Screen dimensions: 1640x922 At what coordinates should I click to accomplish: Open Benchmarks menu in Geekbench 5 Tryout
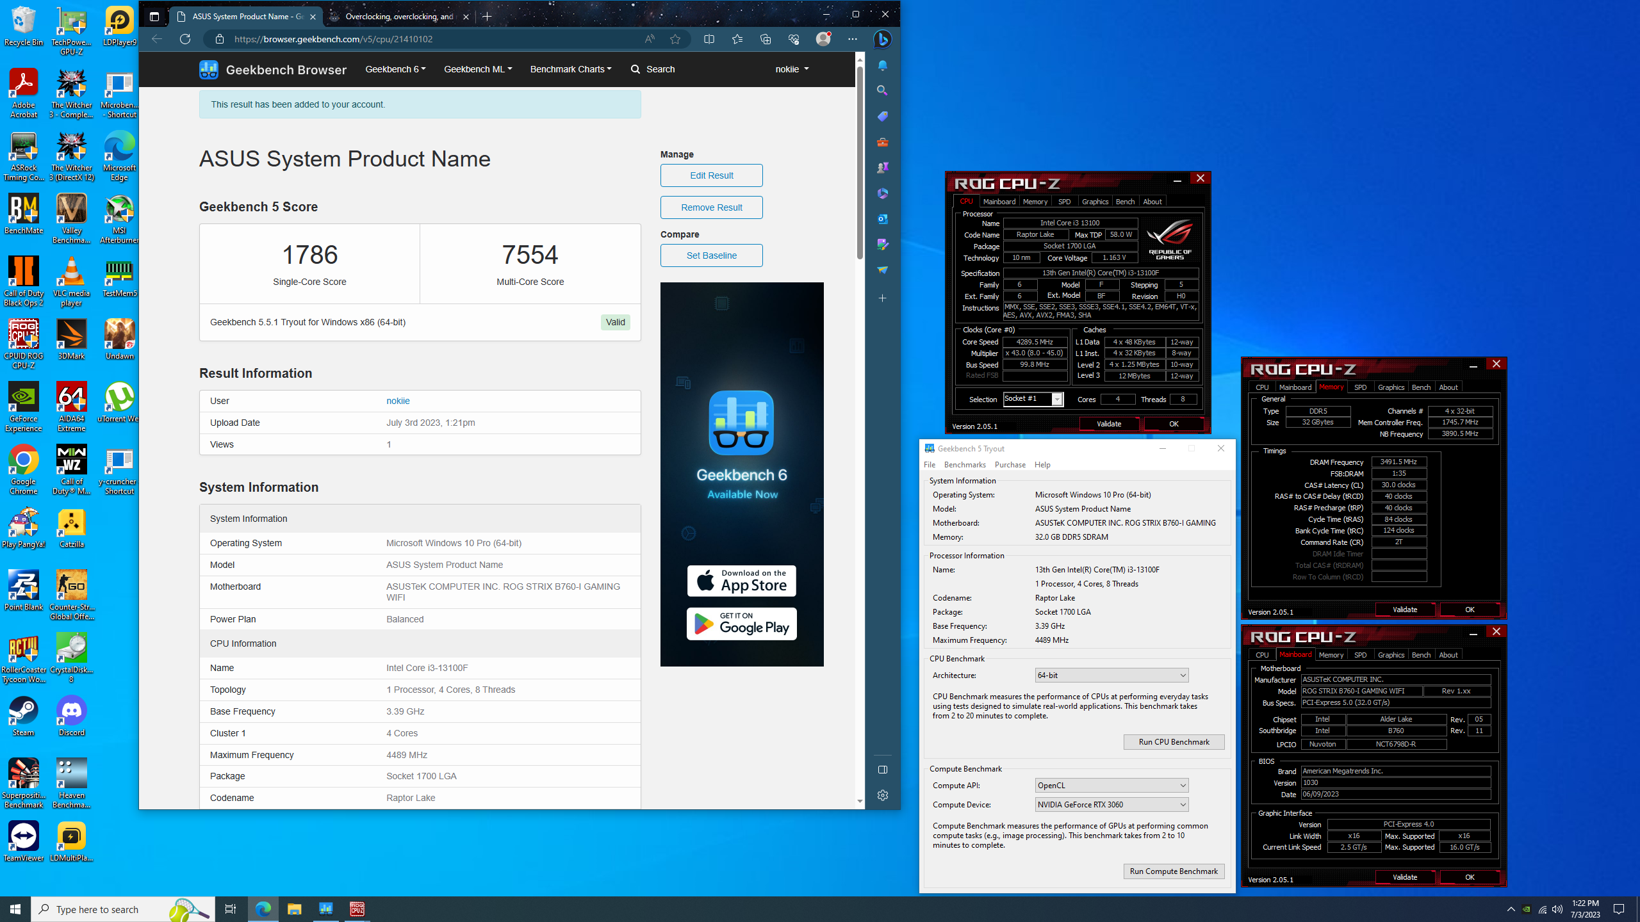[965, 465]
